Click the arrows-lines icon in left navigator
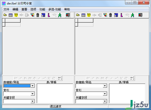 tap(60, 78)
